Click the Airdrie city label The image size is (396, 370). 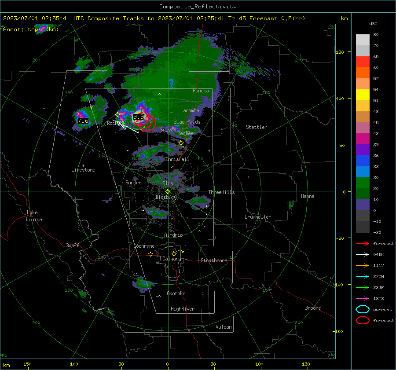tap(173, 235)
